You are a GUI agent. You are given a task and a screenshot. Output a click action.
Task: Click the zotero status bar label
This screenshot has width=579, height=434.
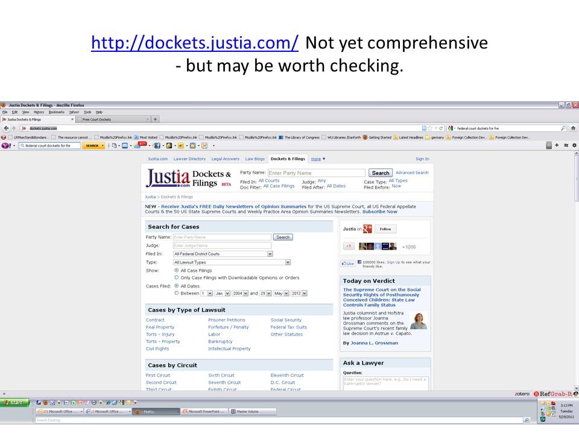(522, 394)
